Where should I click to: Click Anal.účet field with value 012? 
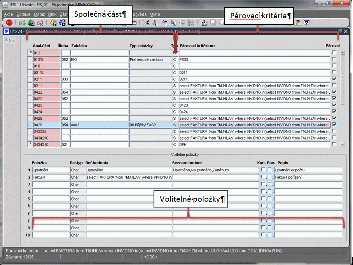tap(47, 53)
